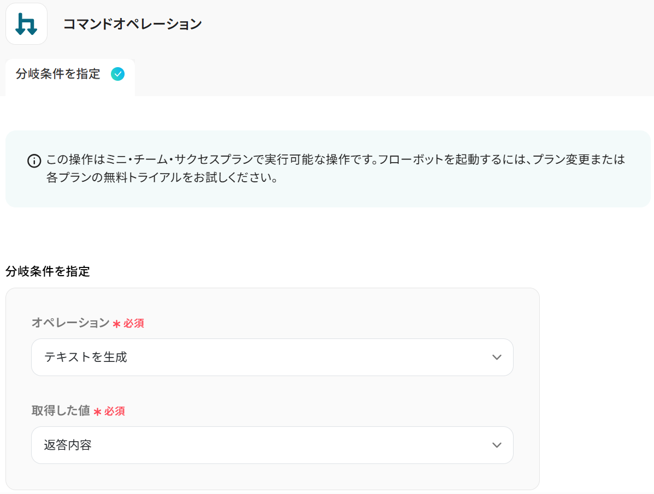654x494 pixels.
Task: Click the 必須 marker next to オペレーション
Action: 134,324
